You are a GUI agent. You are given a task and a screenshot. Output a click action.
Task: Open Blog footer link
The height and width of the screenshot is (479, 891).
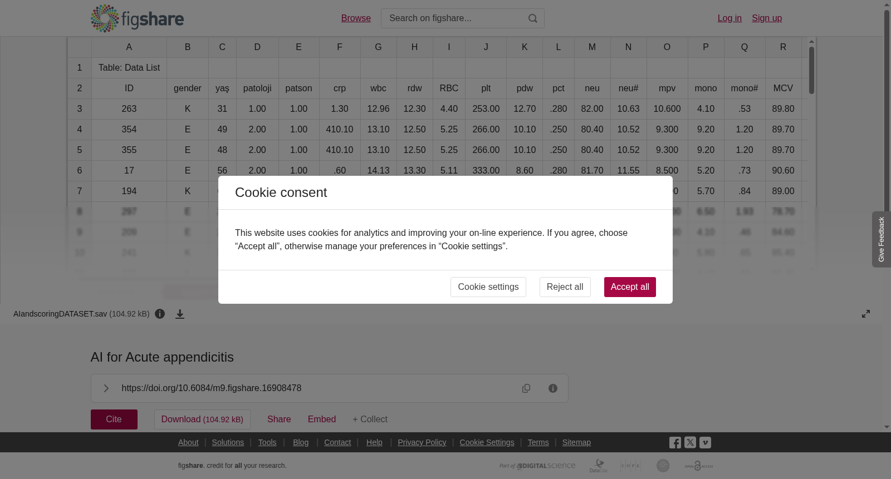coord(301,442)
